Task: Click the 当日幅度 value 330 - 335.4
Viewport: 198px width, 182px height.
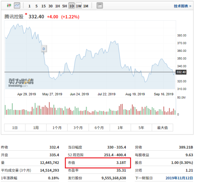Action: pos(116,147)
